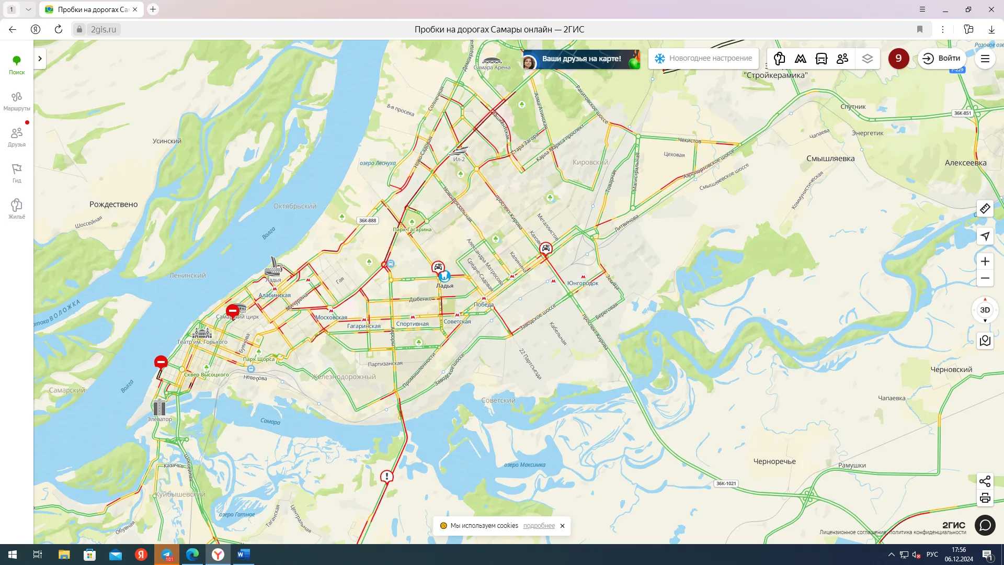Screen dimensions: 1004x565
Task: Toggle 3D map view
Action: point(985,310)
